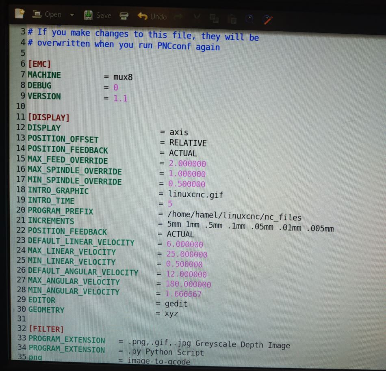The image size is (386, 371).
Task: Click the Cut scissors icon
Action: pos(197,17)
